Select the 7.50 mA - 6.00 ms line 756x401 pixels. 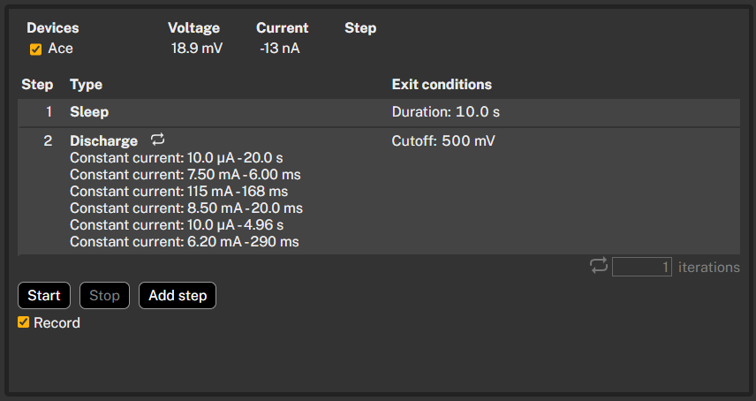(185, 175)
